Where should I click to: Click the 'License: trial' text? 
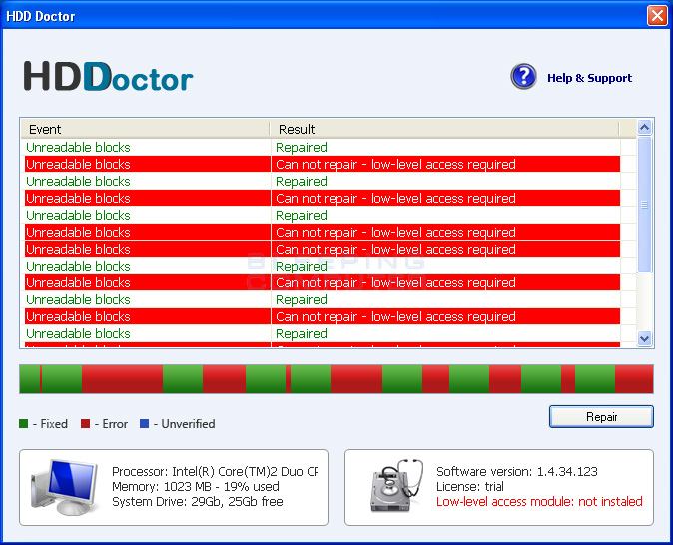coord(470,487)
